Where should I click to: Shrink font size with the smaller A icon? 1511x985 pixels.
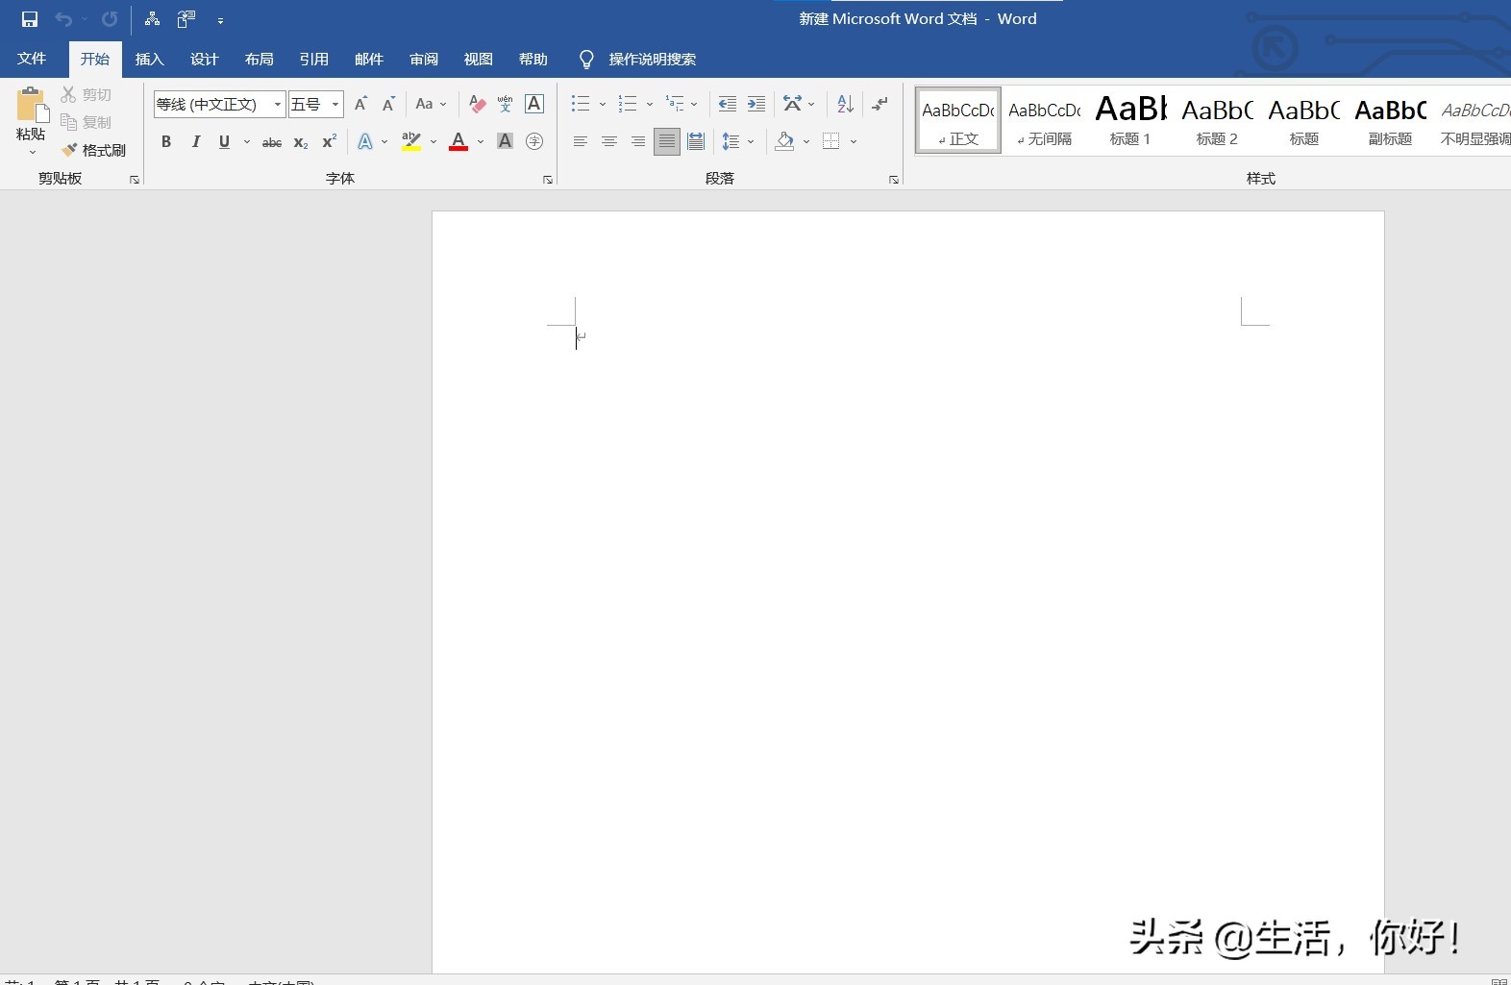point(388,104)
